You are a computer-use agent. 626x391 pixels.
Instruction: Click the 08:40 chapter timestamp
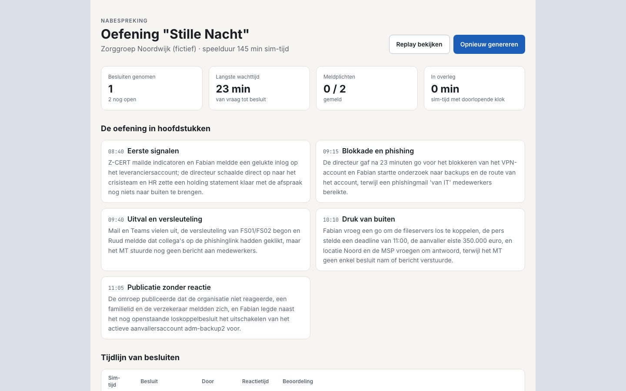tap(116, 152)
